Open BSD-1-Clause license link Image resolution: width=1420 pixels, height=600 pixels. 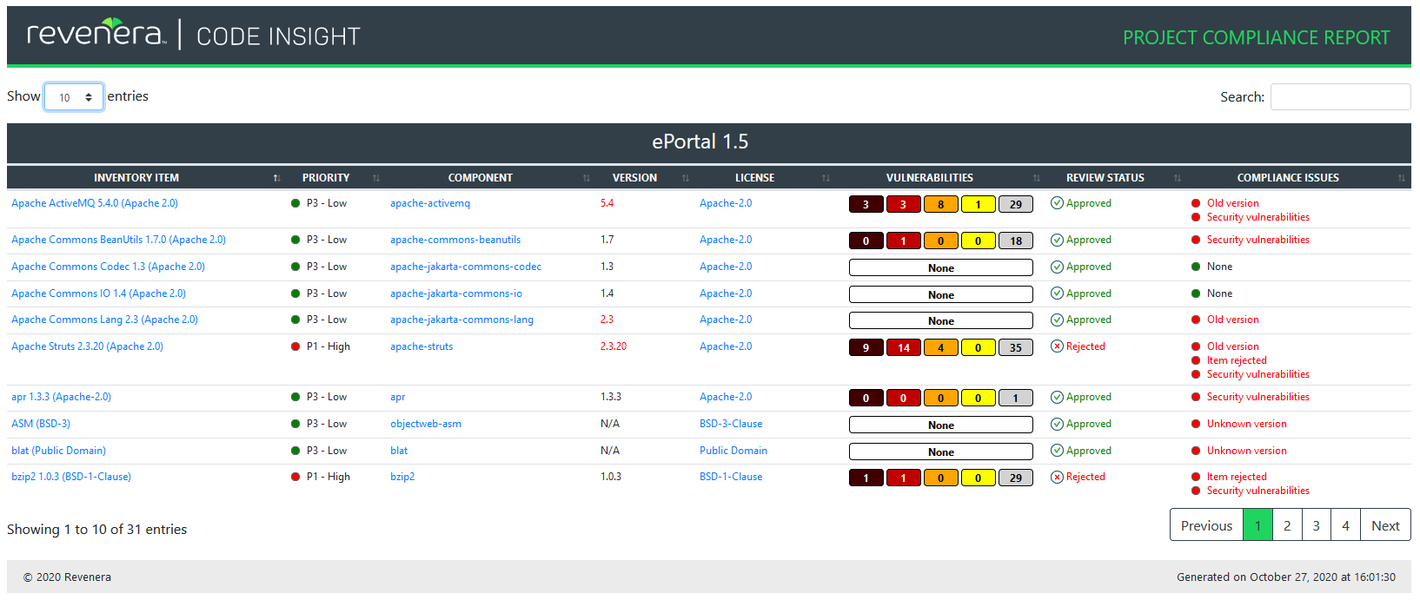point(731,477)
